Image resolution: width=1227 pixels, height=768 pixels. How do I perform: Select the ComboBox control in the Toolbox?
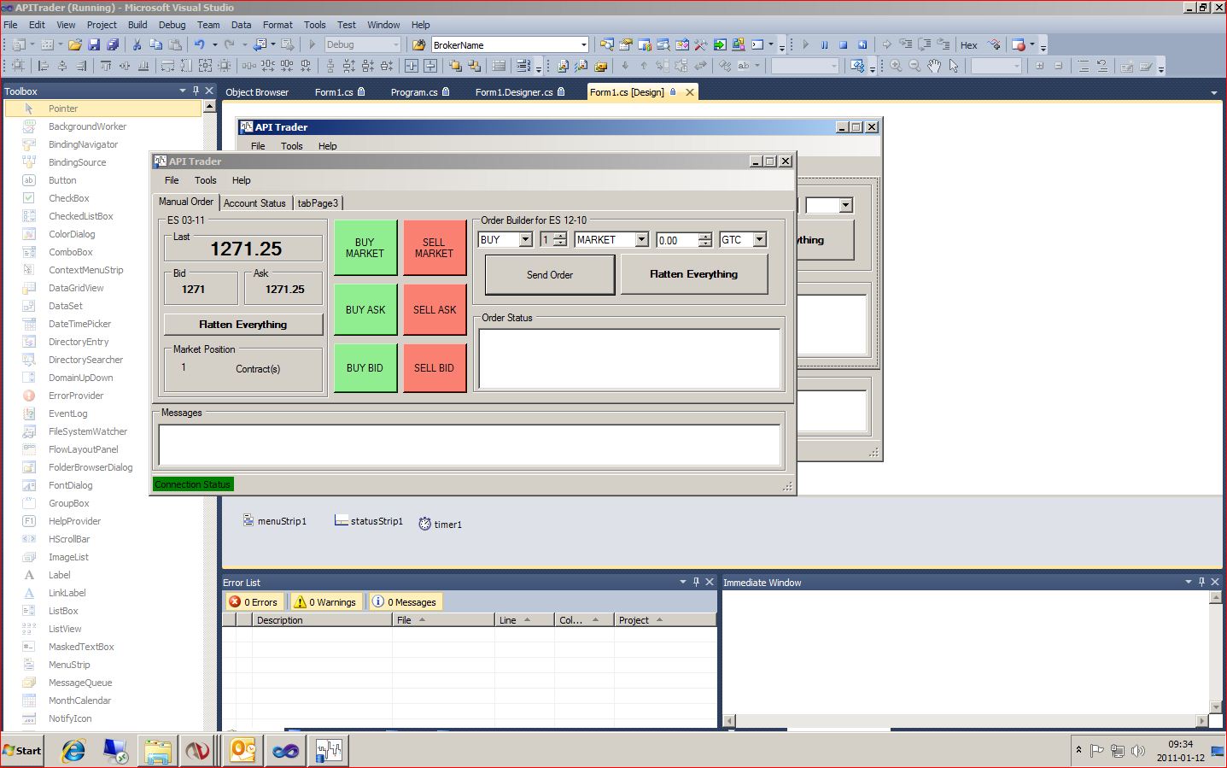tap(71, 252)
